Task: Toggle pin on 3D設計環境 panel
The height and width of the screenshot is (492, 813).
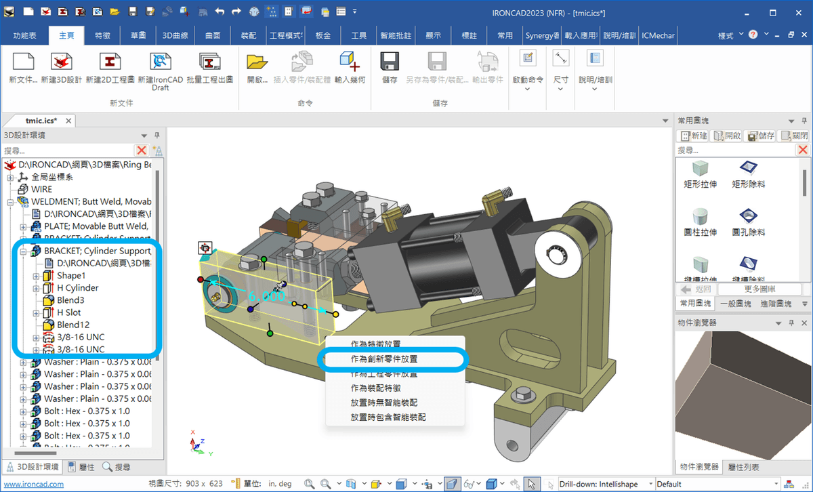Action: coord(157,136)
